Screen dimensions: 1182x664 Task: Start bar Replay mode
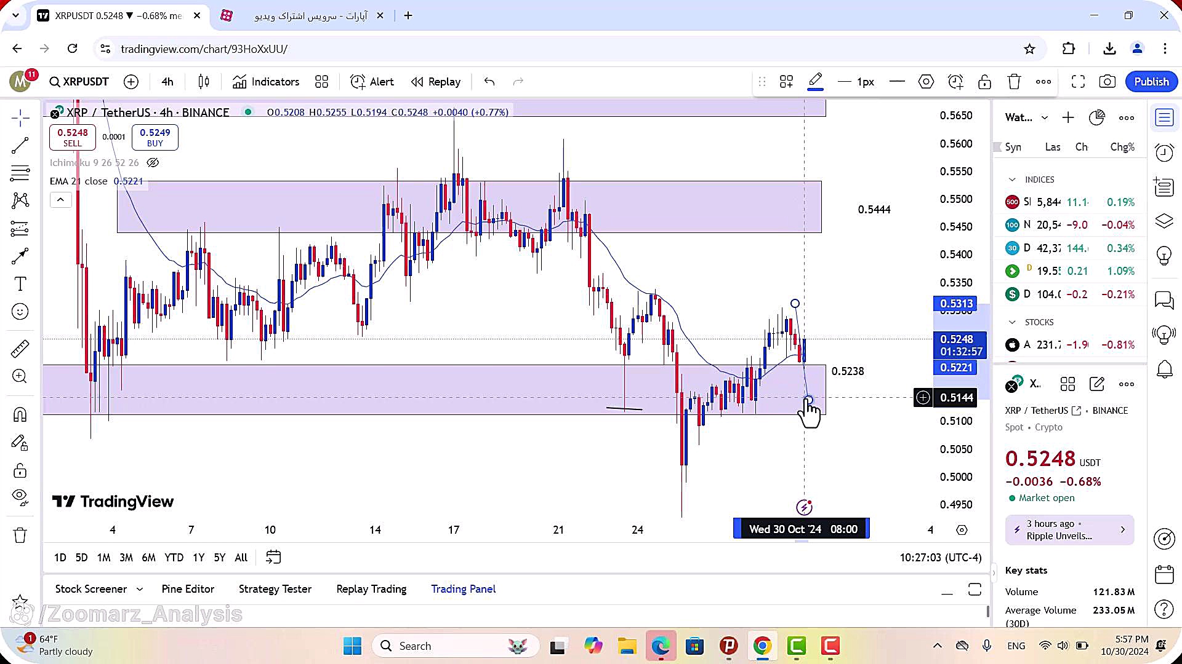436,82
